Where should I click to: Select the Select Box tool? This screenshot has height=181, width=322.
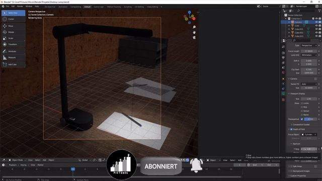pos(14,13)
